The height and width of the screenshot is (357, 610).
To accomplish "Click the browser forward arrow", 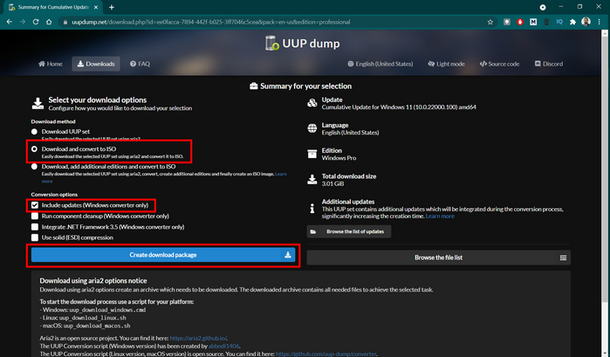I will (x=23, y=22).
